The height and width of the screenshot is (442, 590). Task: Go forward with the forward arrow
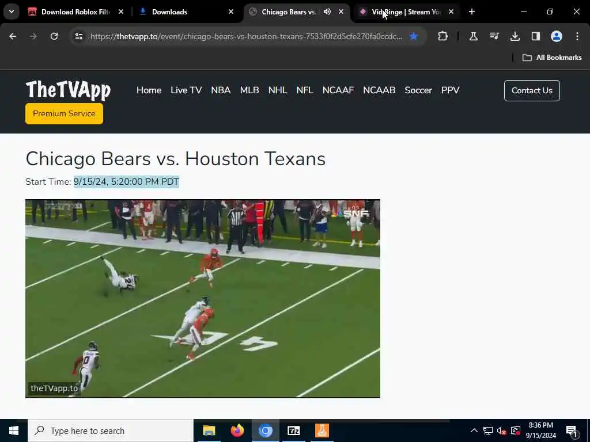(33, 36)
